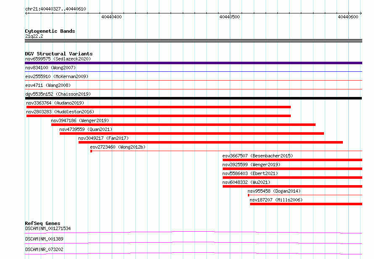The height and width of the screenshot is (259, 374).
Task: Click the red bar under nsv2803283
Action: [x=158, y=116]
